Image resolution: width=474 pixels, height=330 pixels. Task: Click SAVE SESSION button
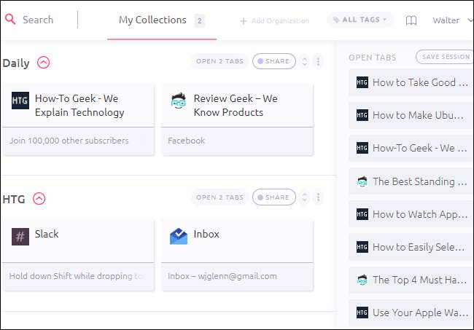point(444,57)
